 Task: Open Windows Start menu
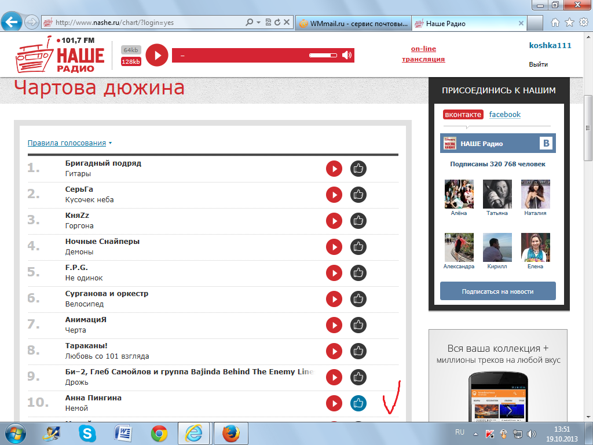(x=16, y=433)
